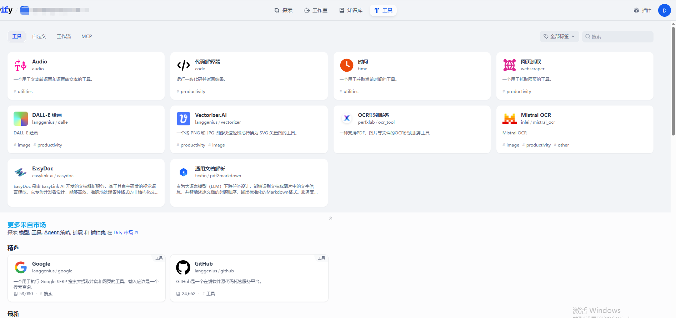Click the EasyDoc logo icon
Image resolution: width=676 pixels, height=318 pixels.
pos(21,172)
